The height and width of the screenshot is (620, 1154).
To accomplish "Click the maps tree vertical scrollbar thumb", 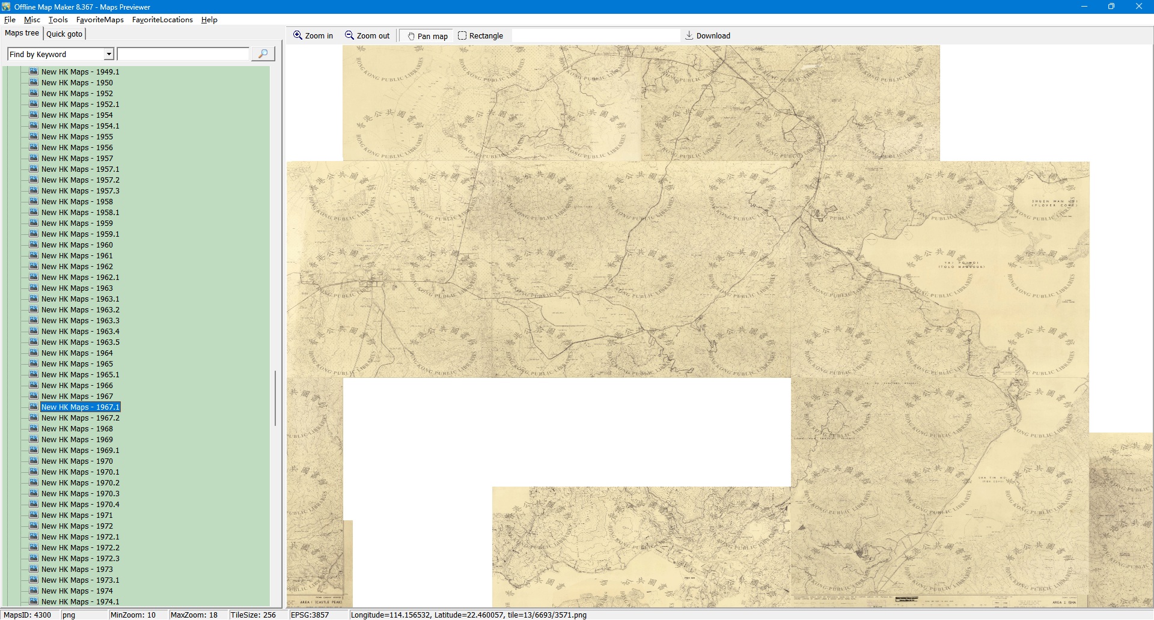I will pos(275,398).
